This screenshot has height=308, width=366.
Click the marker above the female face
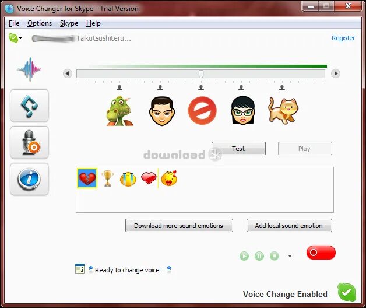coord(241,88)
